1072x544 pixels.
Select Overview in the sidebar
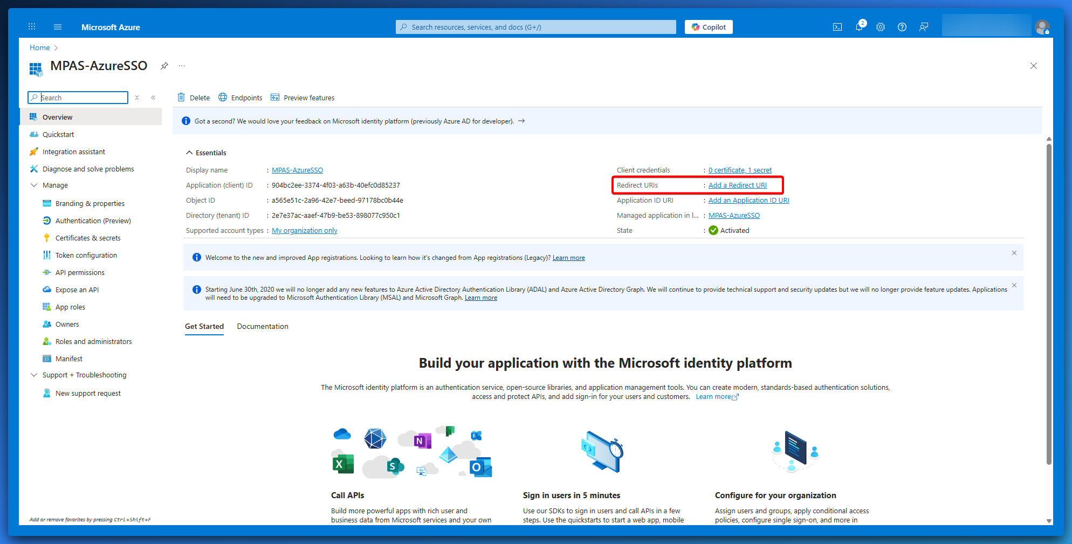click(91, 117)
